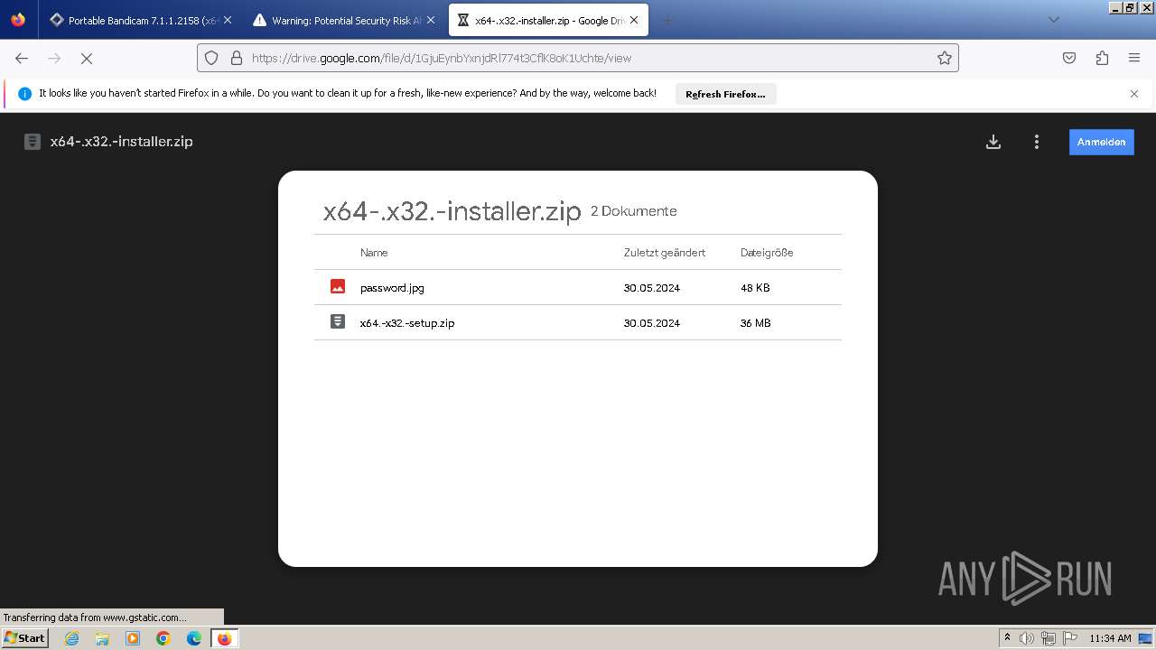Open Windows Media Player from taskbar
The height and width of the screenshot is (650, 1156).
(x=133, y=638)
